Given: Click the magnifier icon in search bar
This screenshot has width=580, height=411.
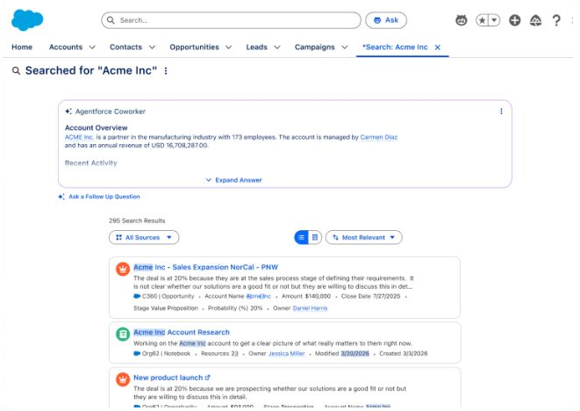Looking at the screenshot, I should coord(111,20).
